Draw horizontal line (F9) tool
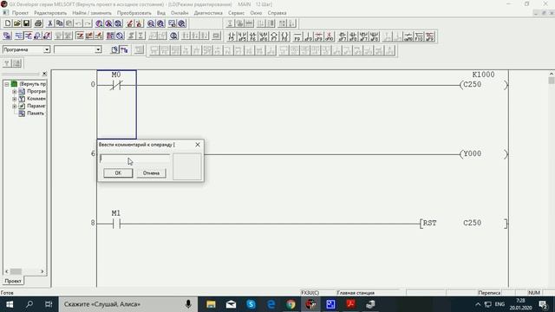The width and height of the screenshot is (555, 312). (297, 36)
